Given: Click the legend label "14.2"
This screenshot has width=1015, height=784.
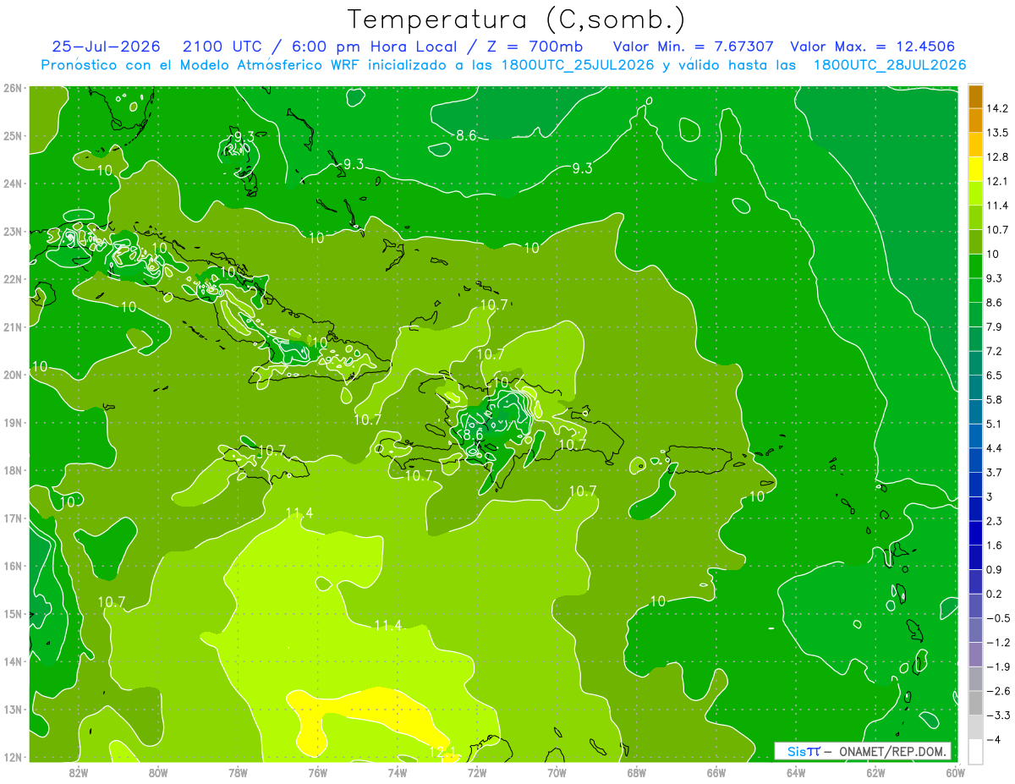Looking at the screenshot, I should (x=997, y=108).
